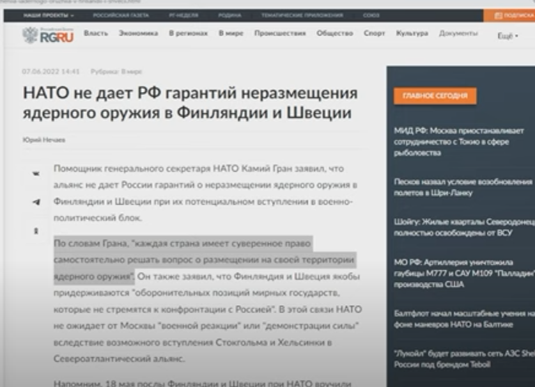The width and height of the screenshot is (535, 387).
Task: Open the 'В мире' rubric link
Action: [x=132, y=71]
